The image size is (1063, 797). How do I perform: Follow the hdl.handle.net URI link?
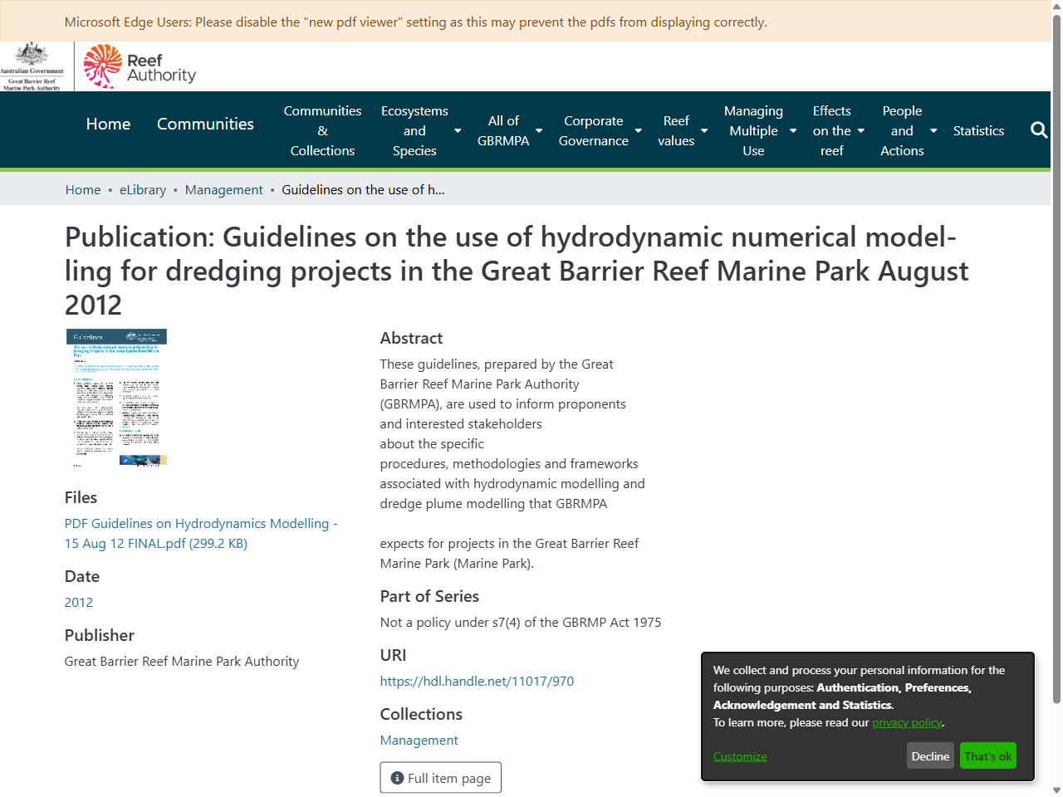477,681
